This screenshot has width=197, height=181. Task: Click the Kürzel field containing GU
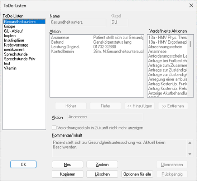click(119, 23)
